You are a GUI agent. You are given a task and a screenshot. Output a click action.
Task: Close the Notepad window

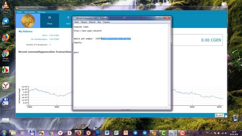[167, 18]
